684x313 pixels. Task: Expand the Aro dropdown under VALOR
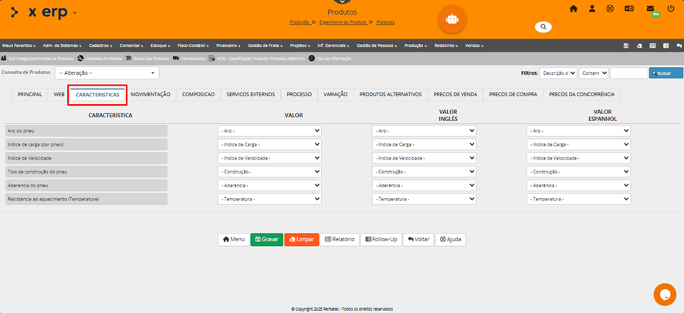(x=269, y=131)
